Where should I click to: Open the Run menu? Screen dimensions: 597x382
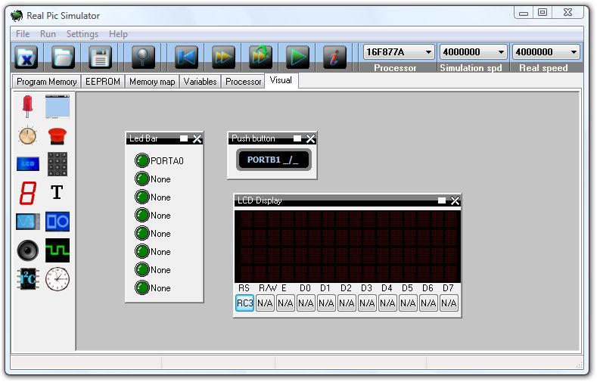[48, 34]
